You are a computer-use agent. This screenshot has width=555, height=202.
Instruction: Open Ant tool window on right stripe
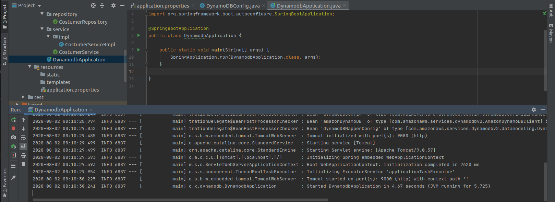pyautogui.click(x=551, y=11)
